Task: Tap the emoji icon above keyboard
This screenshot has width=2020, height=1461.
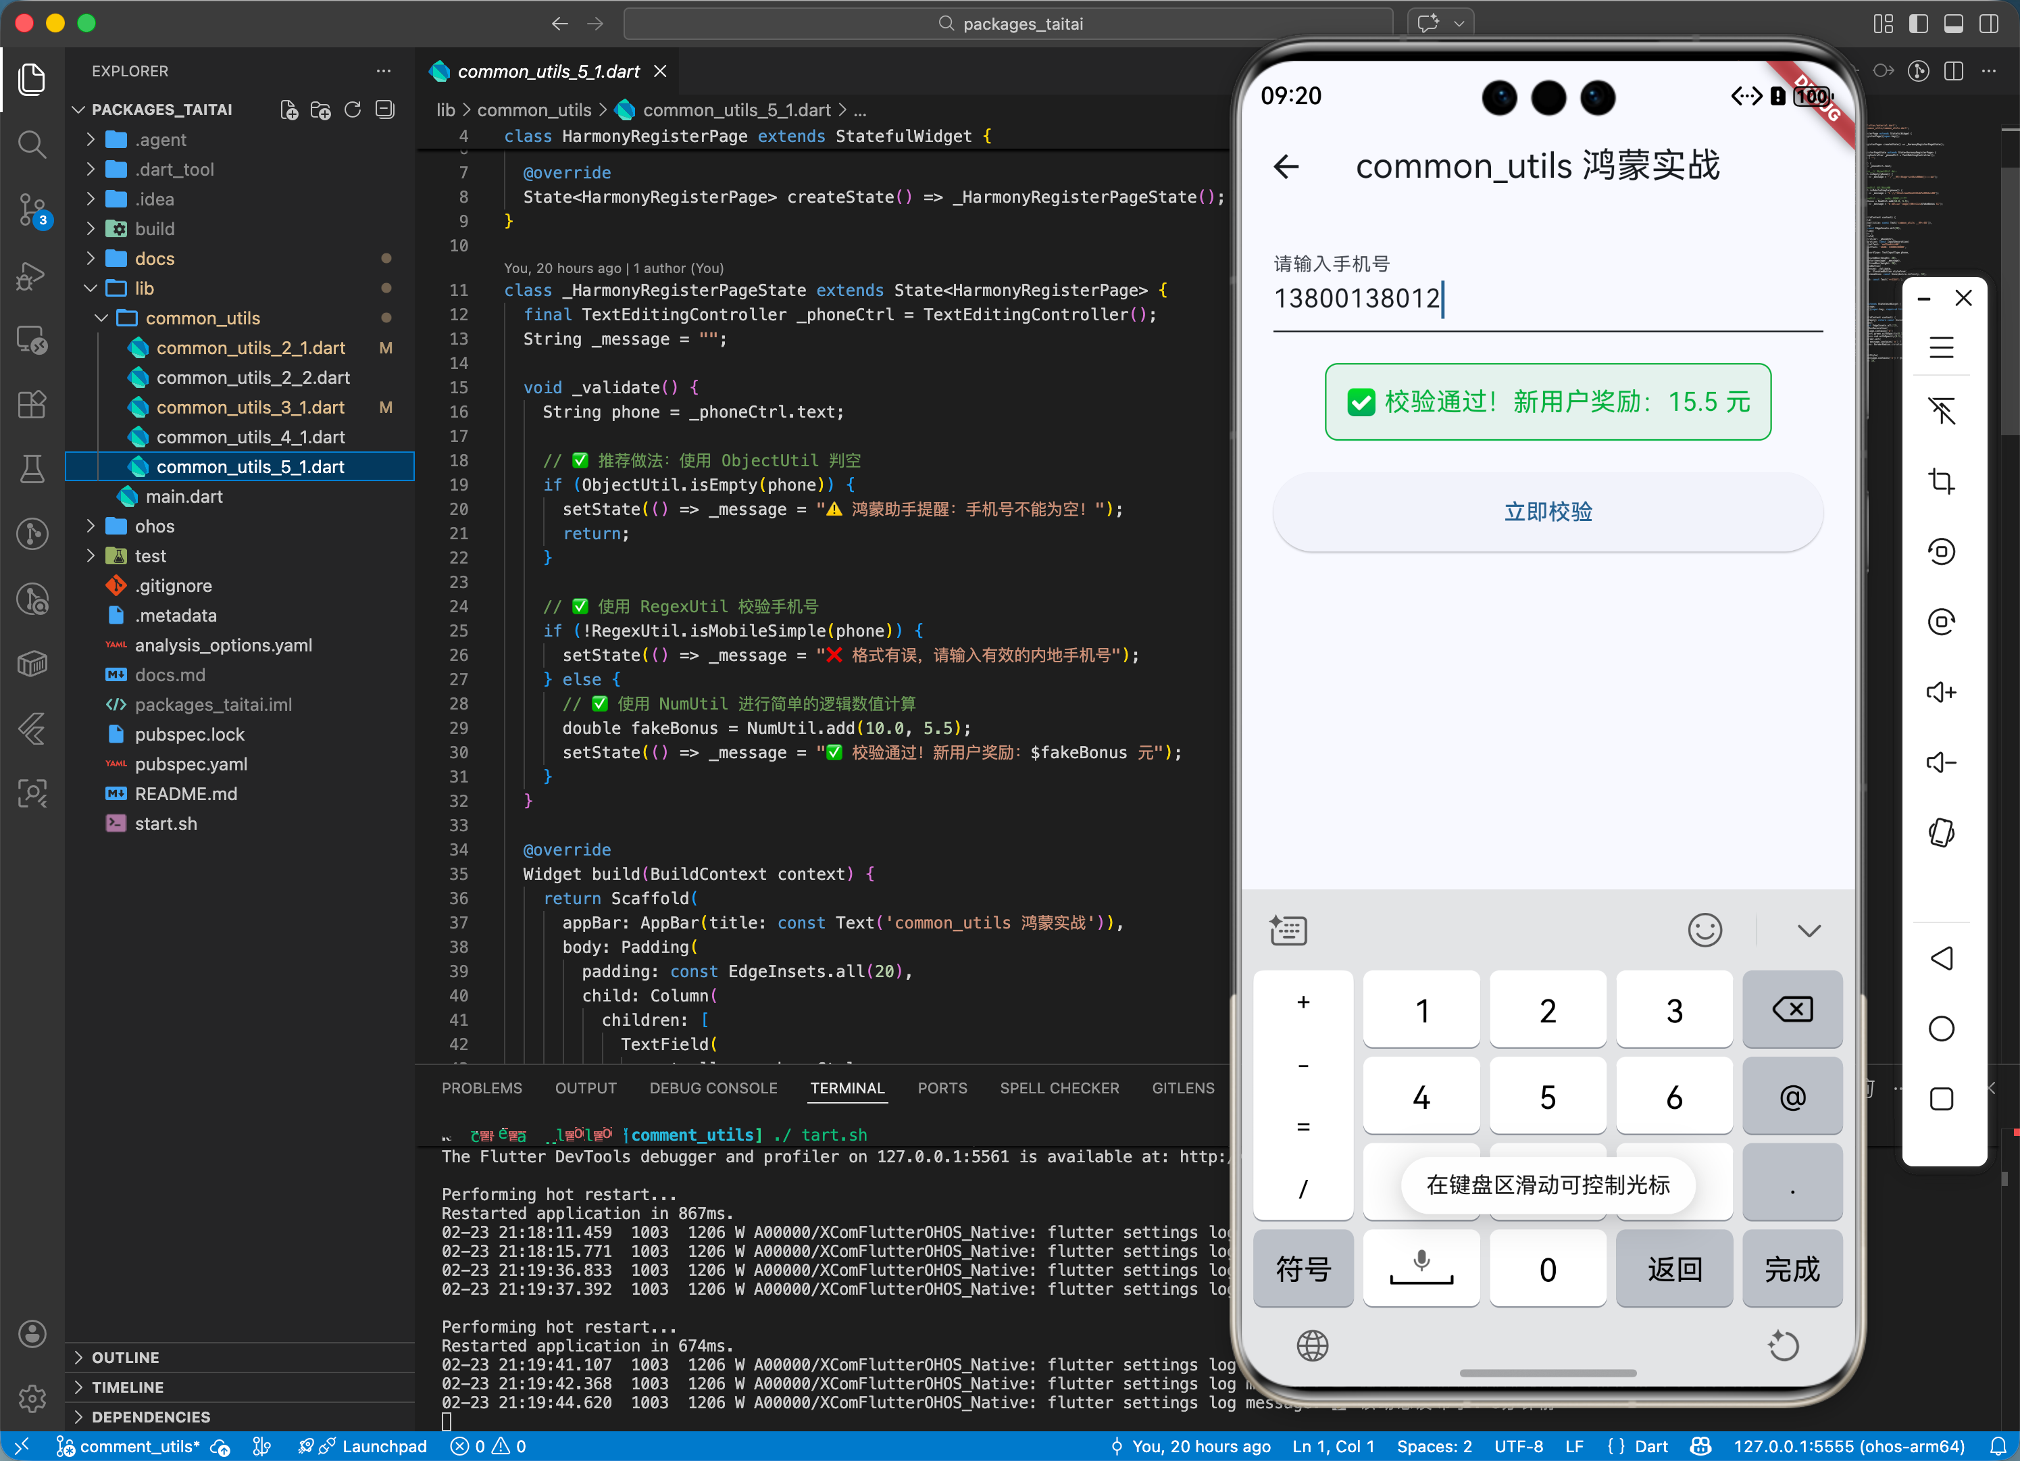Action: click(1704, 931)
